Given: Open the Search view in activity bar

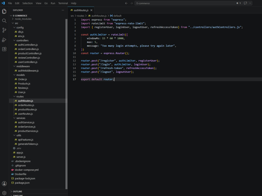Looking at the screenshot, I should [x=4, y=21].
